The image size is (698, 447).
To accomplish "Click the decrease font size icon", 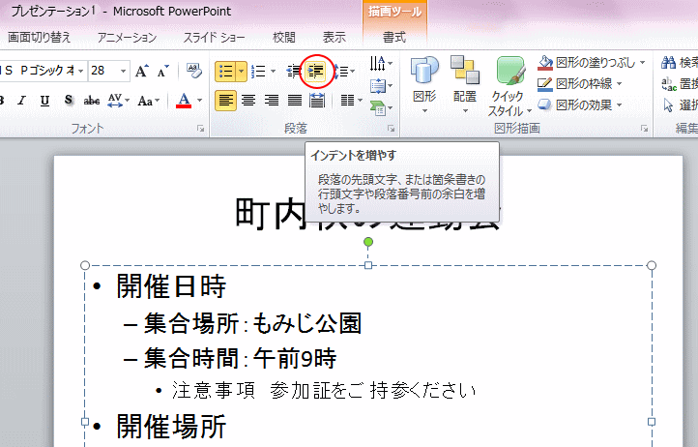I will point(163,71).
